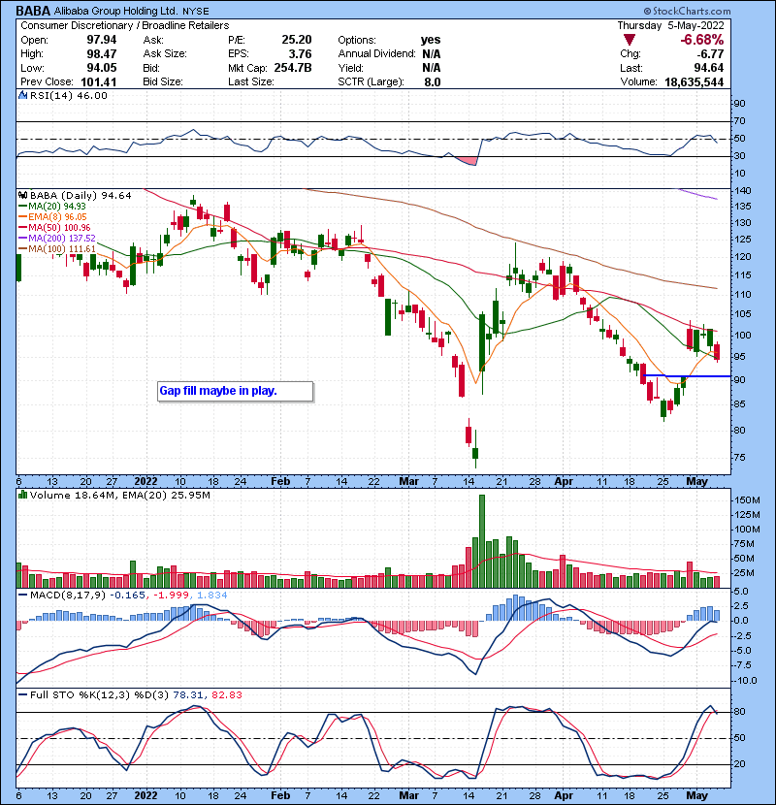776x805 pixels.
Task: Click the MACD(8,17,9) indicator label
Action: click(x=68, y=596)
